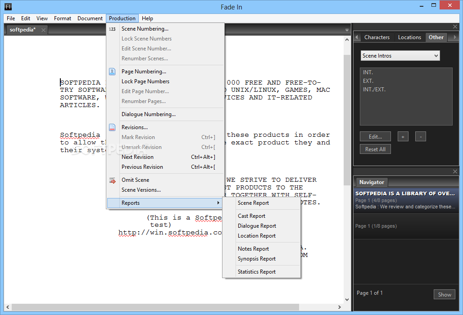Select the Other tab

436,37
